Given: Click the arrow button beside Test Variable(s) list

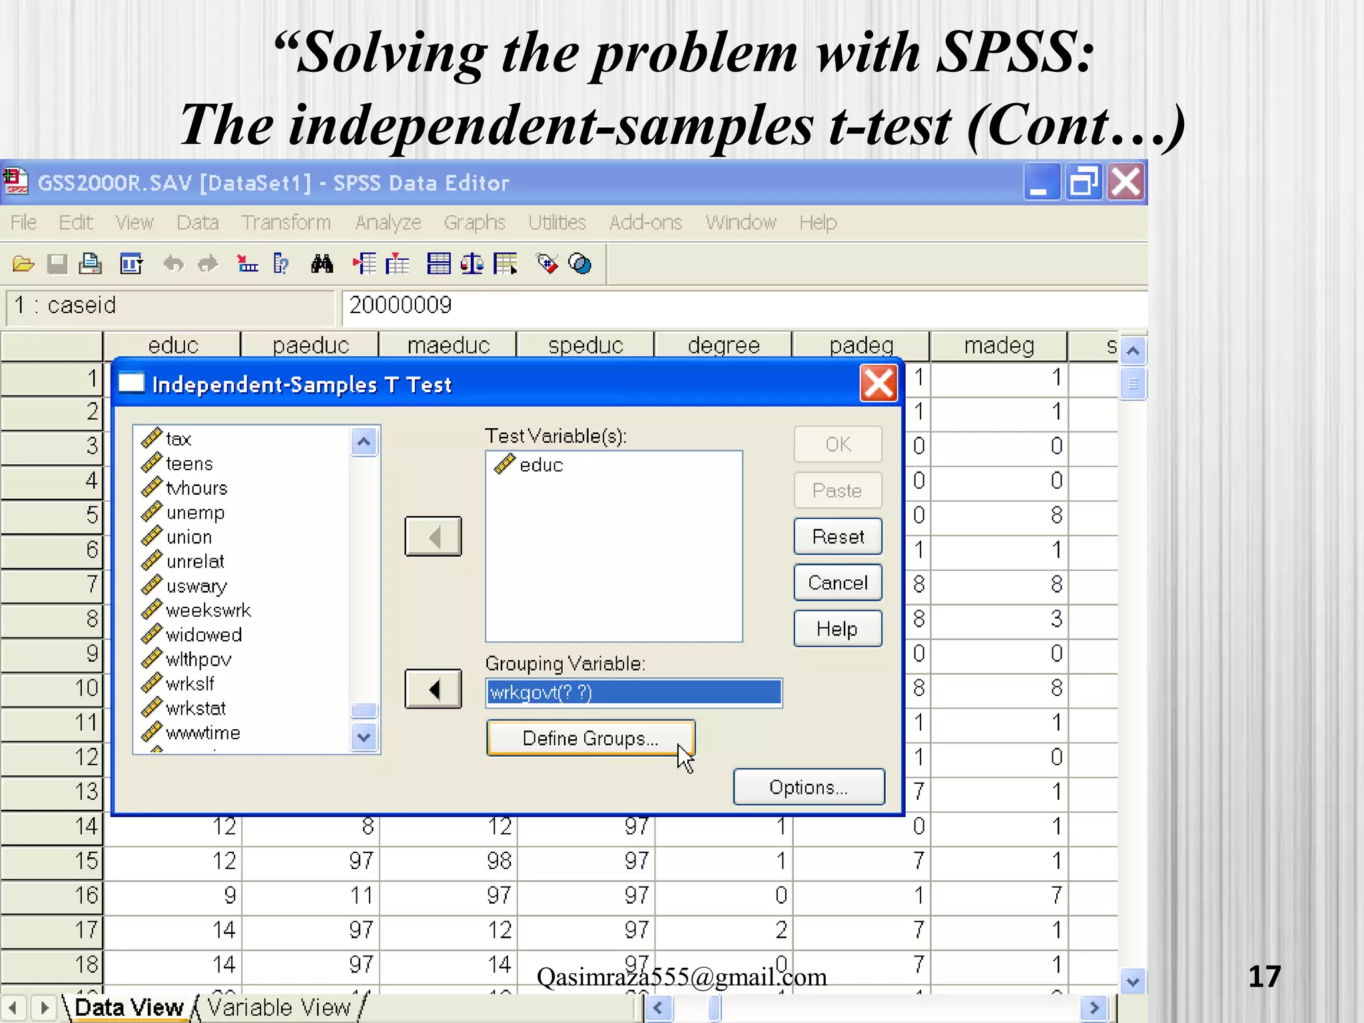Looking at the screenshot, I should tap(433, 536).
